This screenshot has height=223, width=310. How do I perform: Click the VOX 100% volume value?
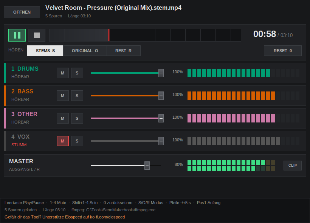178,140
